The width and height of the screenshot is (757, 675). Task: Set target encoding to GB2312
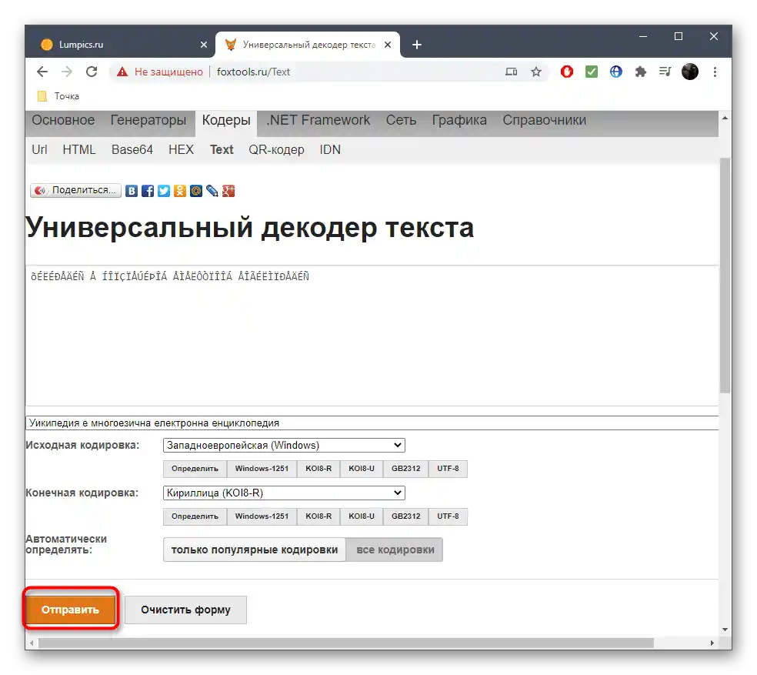pyautogui.click(x=406, y=516)
